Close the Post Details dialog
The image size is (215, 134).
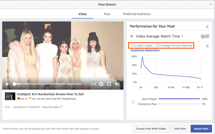[211, 5]
